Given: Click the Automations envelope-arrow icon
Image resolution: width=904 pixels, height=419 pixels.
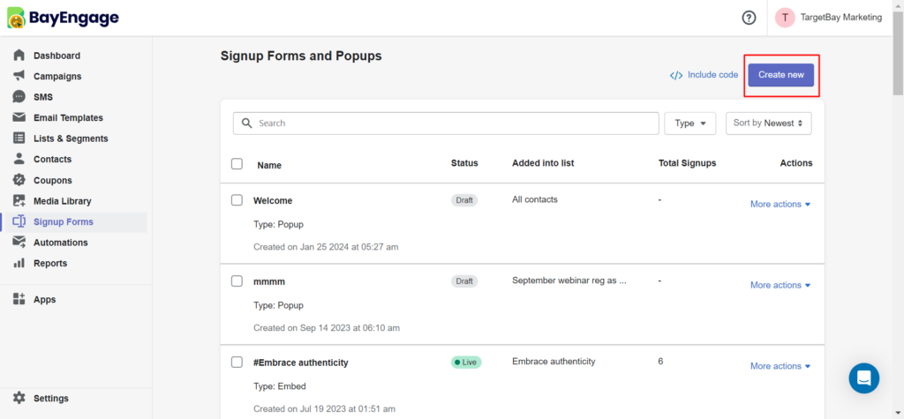Looking at the screenshot, I should (x=19, y=242).
